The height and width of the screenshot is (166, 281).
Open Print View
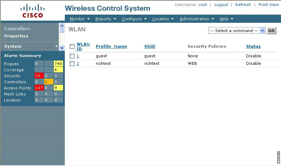click(x=269, y=5)
